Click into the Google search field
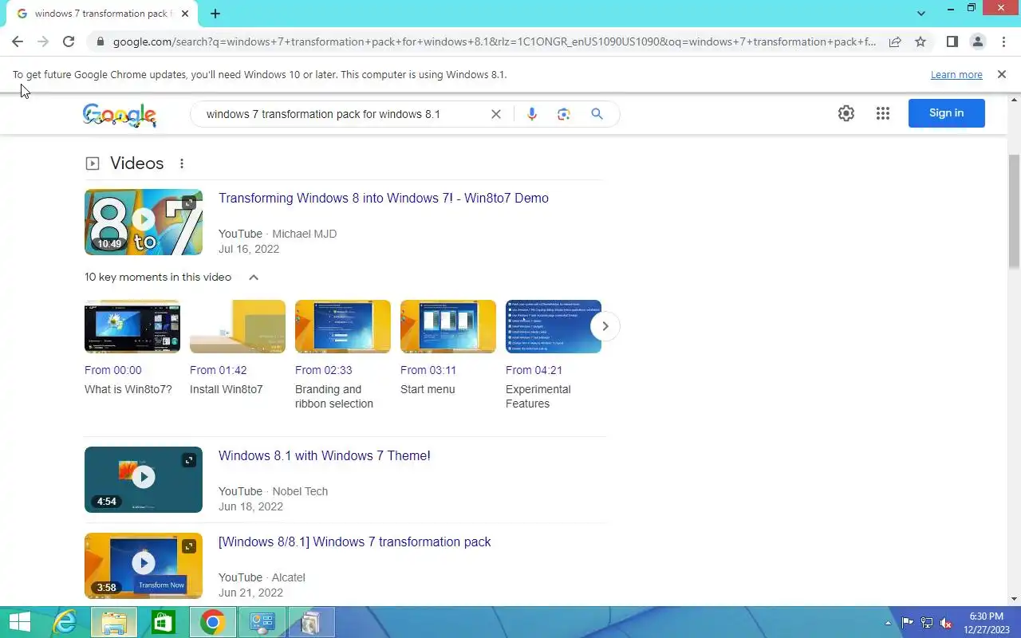 (x=343, y=114)
